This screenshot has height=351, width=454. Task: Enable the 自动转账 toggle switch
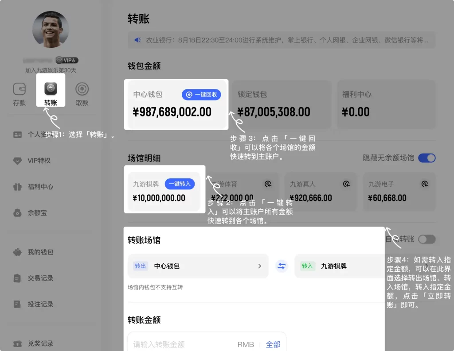tap(427, 239)
